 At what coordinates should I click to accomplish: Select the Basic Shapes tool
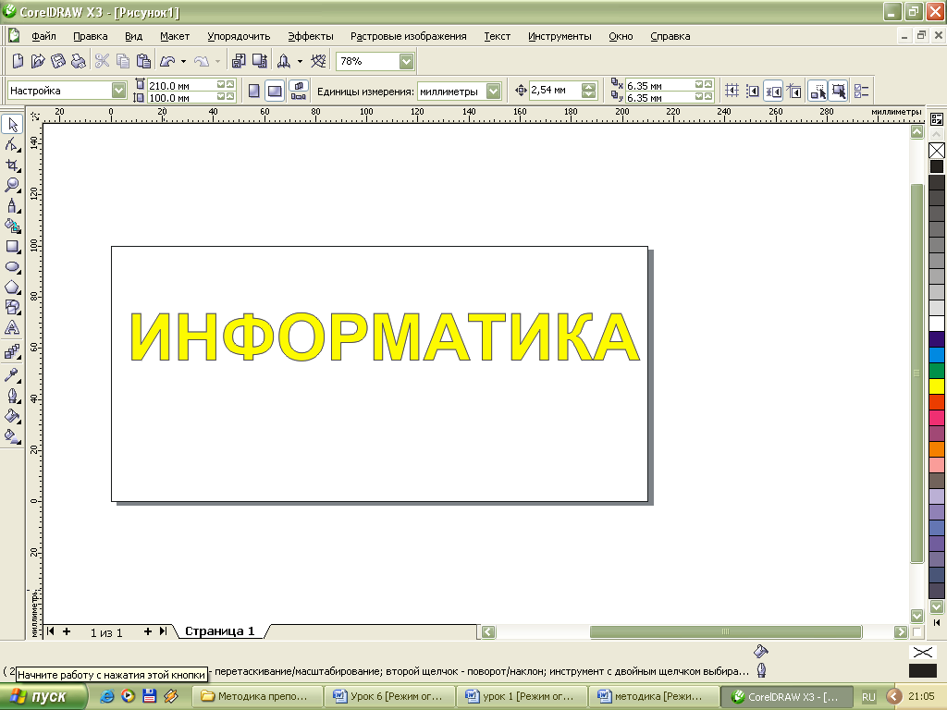[x=12, y=307]
